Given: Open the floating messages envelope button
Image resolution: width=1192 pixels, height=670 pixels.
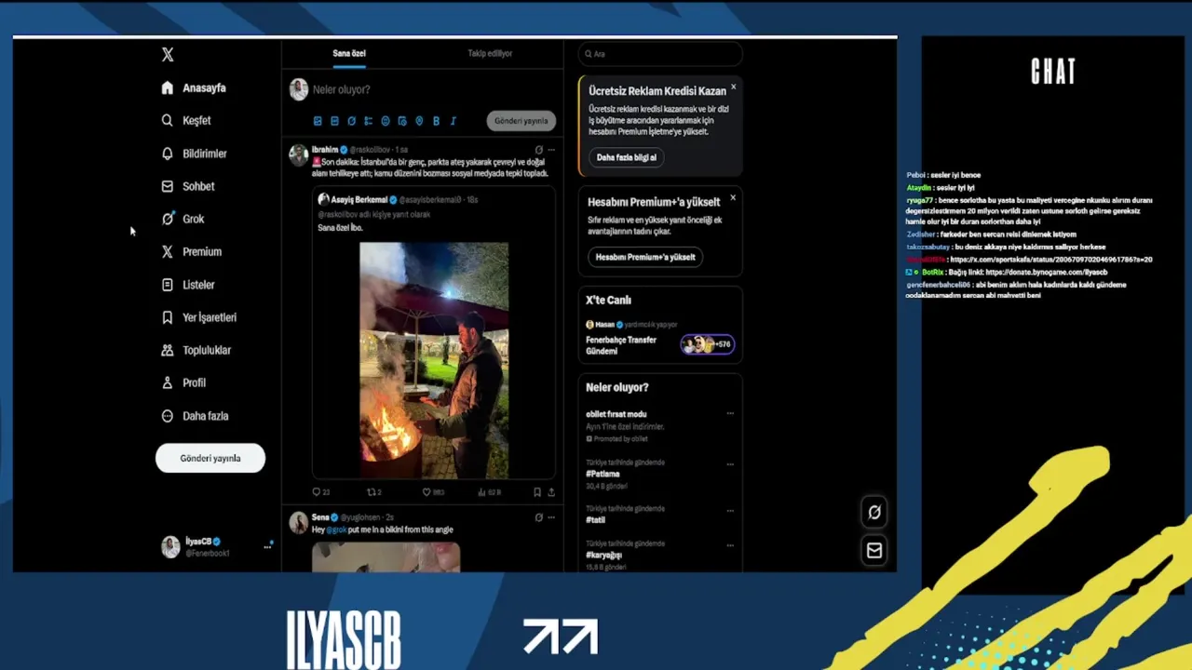Looking at the screenshot, I should (874, 551).
